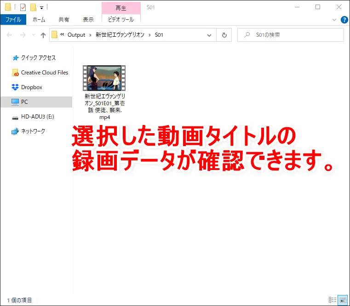This screenshot has width=350, height=306.
Task: Open recent locations dropdown arrow
Action: (x=34, y=35)
